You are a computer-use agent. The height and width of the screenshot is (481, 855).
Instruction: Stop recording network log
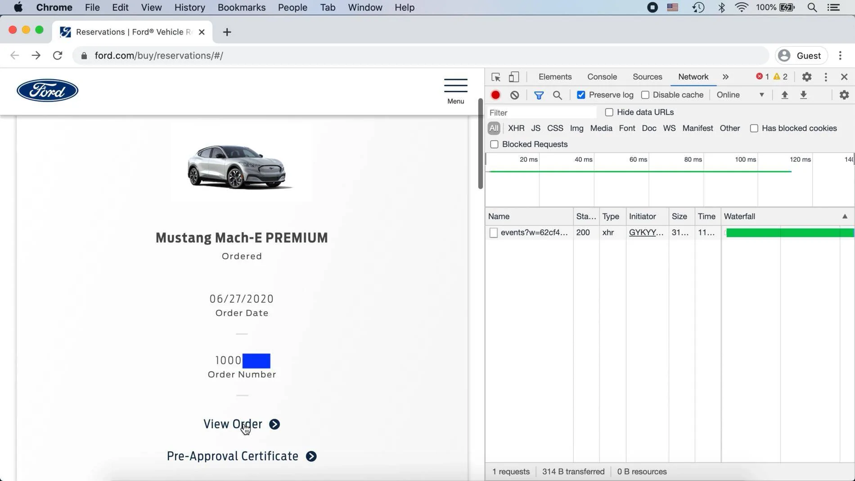495,95
